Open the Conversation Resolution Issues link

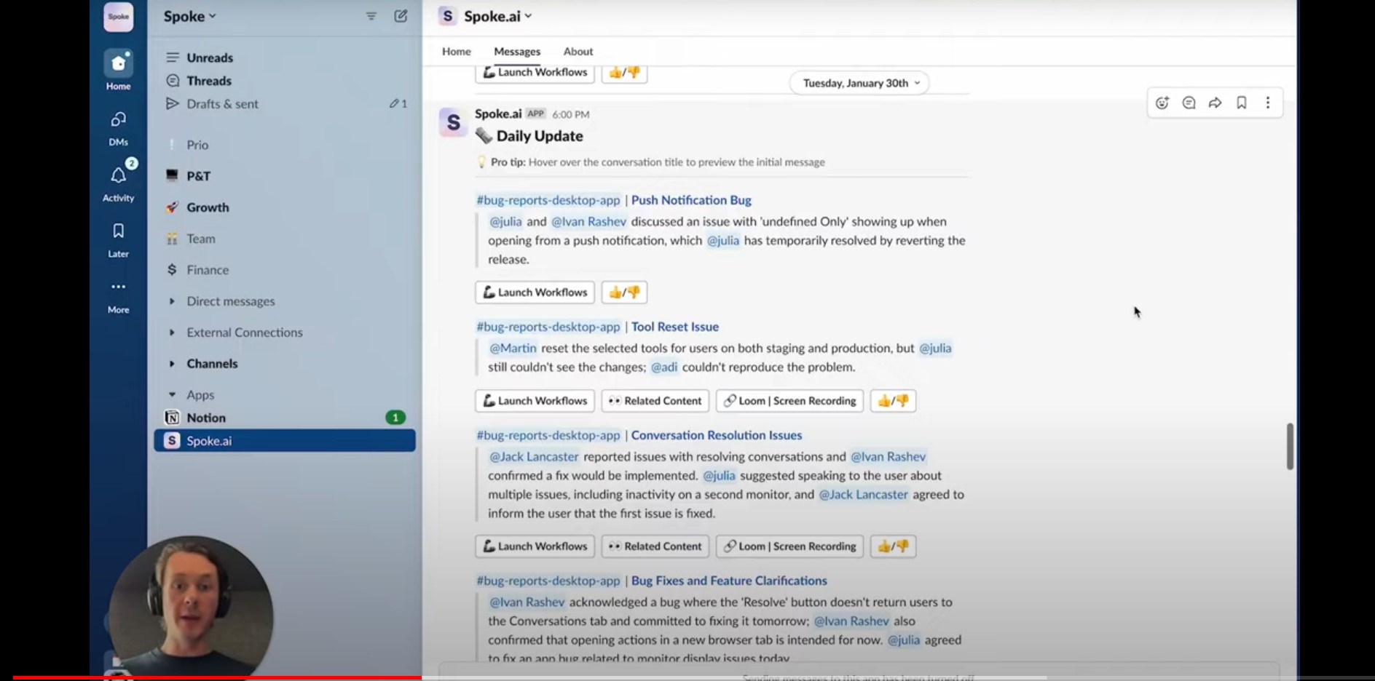click(x=717, y=435)
